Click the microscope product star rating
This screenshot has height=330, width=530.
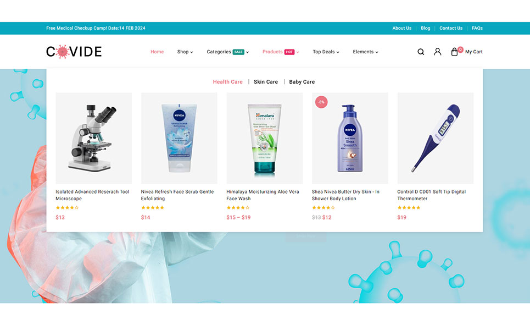tap(67, 207)
